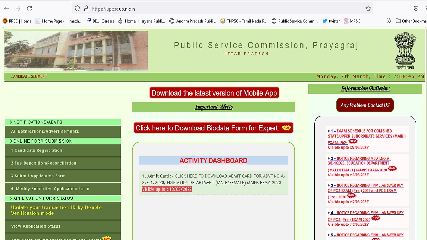Click the Commission building photo
This screenshot has width=427, height=240.
[76, 50]
